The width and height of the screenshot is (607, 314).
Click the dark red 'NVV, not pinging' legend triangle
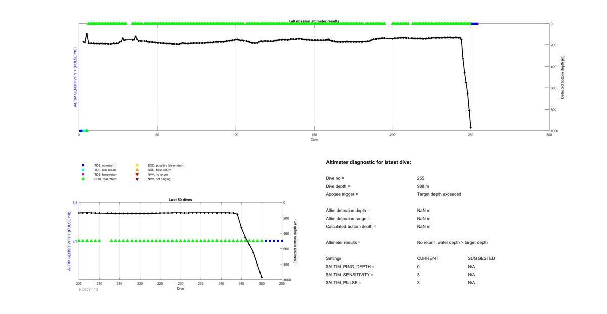tap(137, 179)
